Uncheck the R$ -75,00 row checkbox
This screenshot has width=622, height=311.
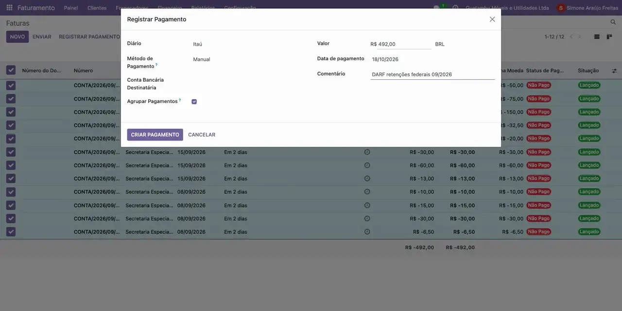click(11, 99)
